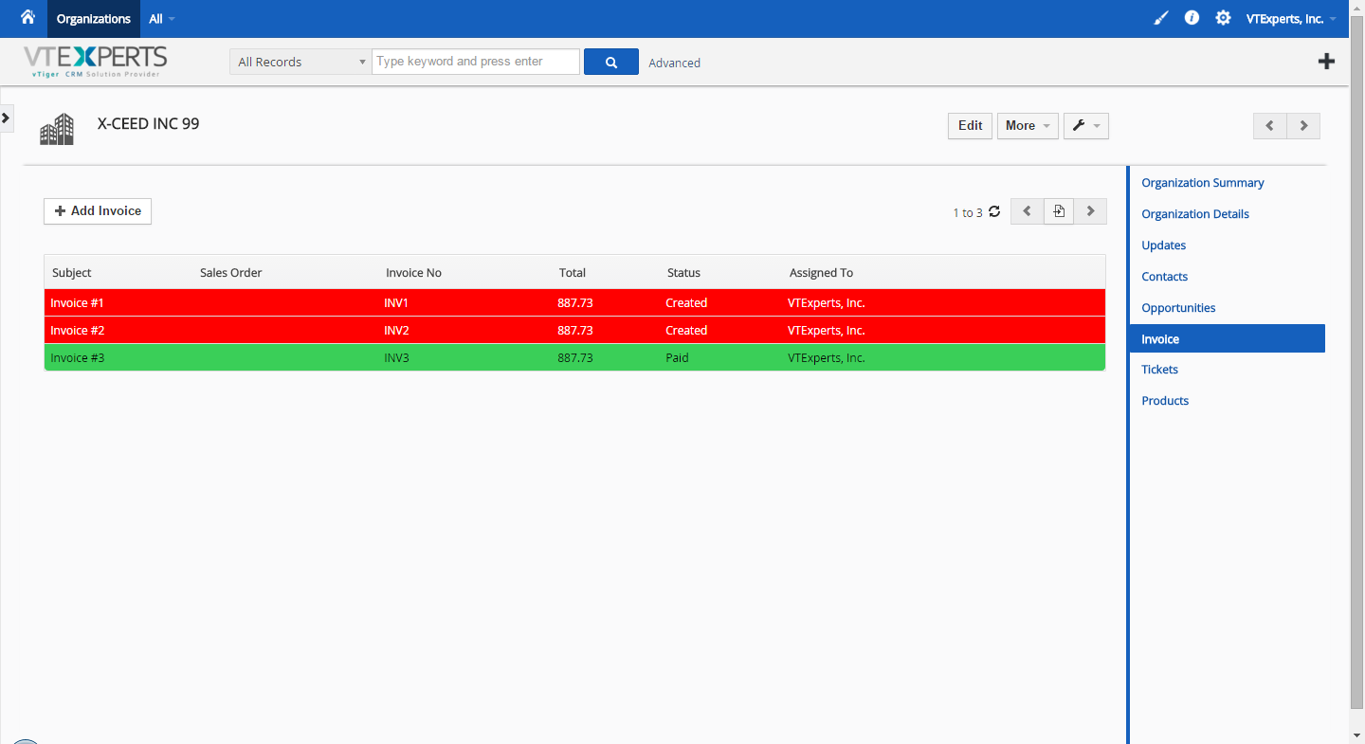Click the organization building icon
Image resolution: width=1365 pixels, height=744 pixels.
[x=57, y=129]
